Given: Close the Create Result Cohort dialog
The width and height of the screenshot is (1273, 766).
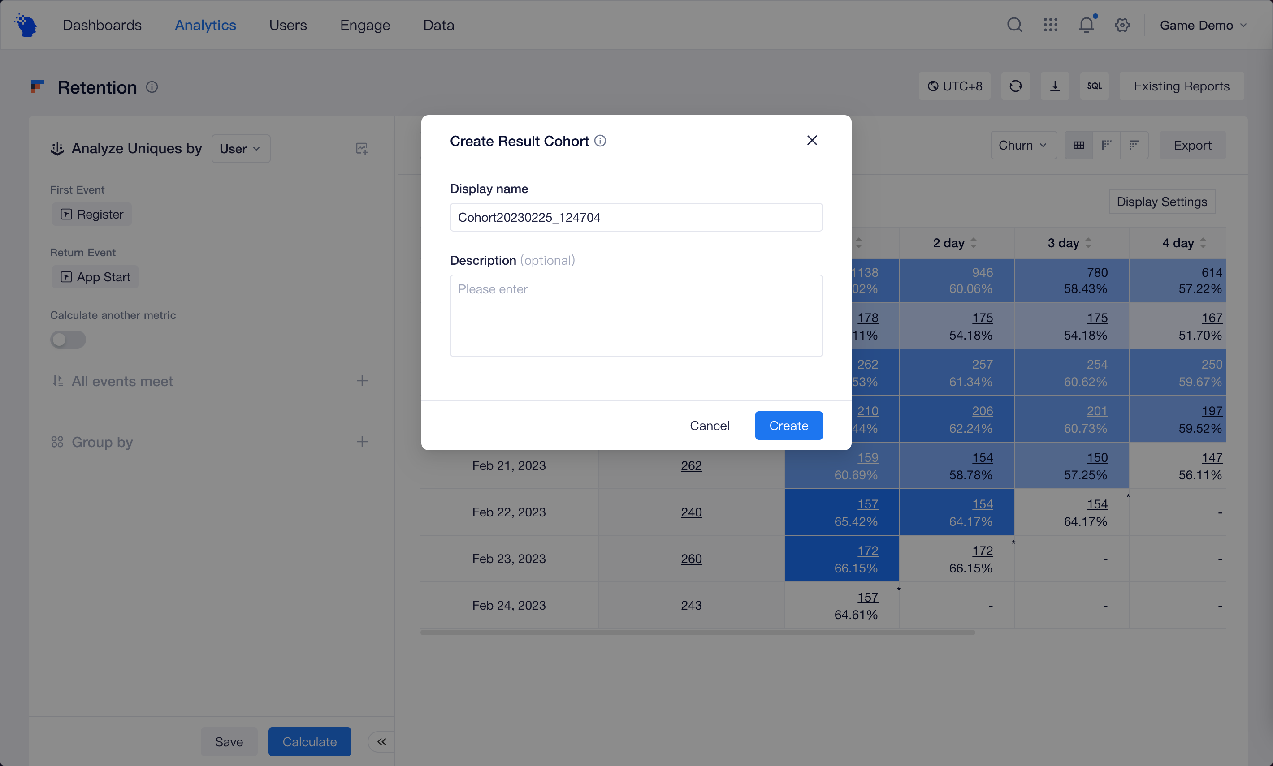Looking at the screenshot, I should 812,140.
